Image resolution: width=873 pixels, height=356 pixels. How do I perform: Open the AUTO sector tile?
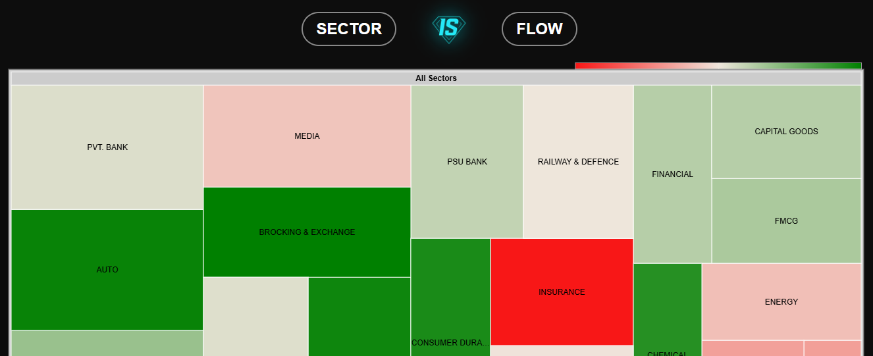tap(107, 270)
